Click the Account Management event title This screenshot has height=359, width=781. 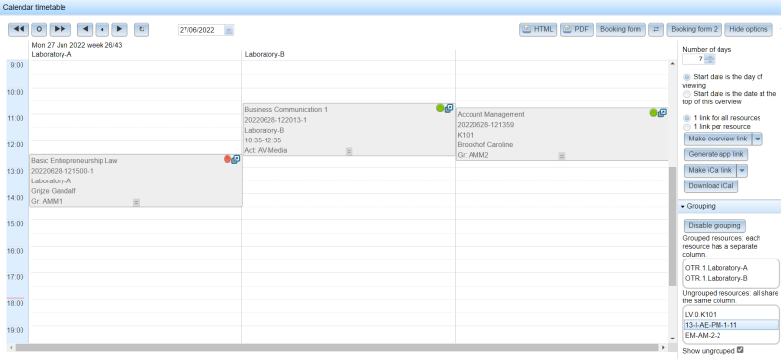[491, 114]
